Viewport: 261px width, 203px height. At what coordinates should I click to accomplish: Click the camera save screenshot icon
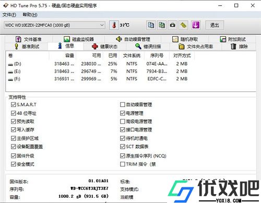point(172,25)
